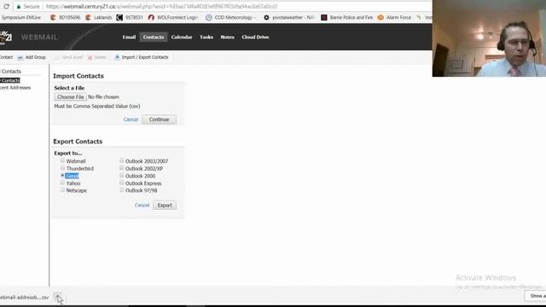Click Continue in Import Contacts
Viewport: 546px width, 307px height.
pyautogui.click(x=160, y=119)
